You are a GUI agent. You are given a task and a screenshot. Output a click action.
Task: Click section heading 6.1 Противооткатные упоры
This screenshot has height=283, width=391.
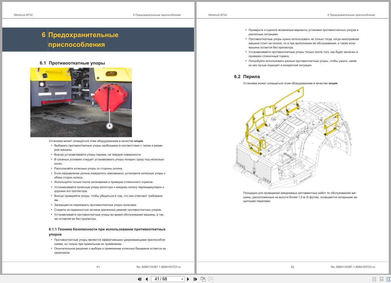[x=72, y=63]
